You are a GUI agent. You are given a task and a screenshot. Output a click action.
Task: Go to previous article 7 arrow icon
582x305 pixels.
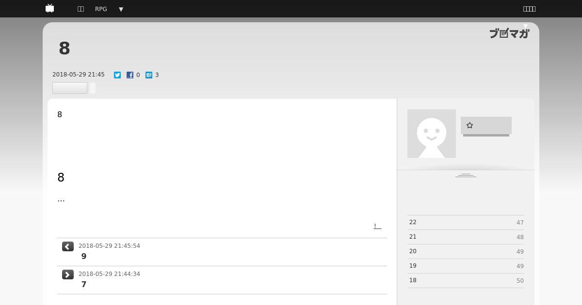pos(68,274)
